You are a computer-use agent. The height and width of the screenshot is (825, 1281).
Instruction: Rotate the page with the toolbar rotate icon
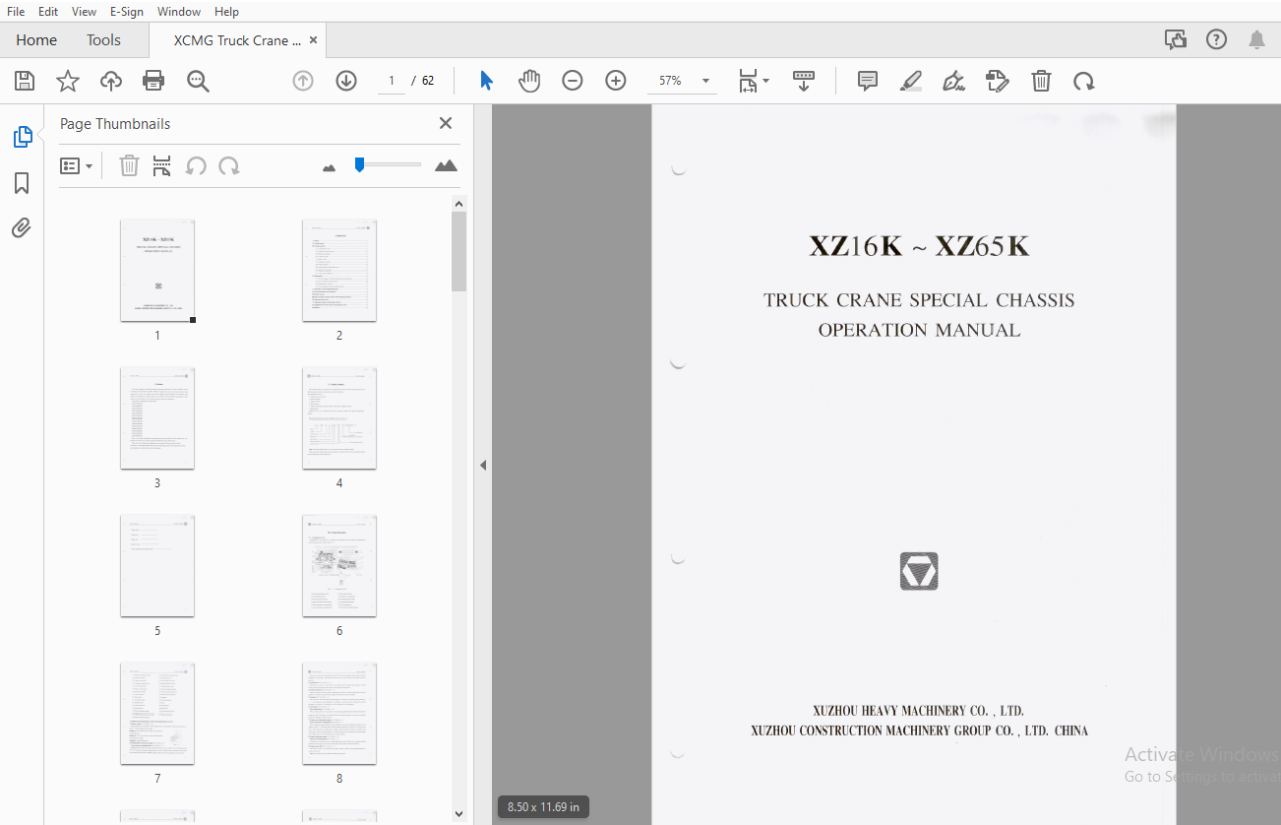[1084, 81]
